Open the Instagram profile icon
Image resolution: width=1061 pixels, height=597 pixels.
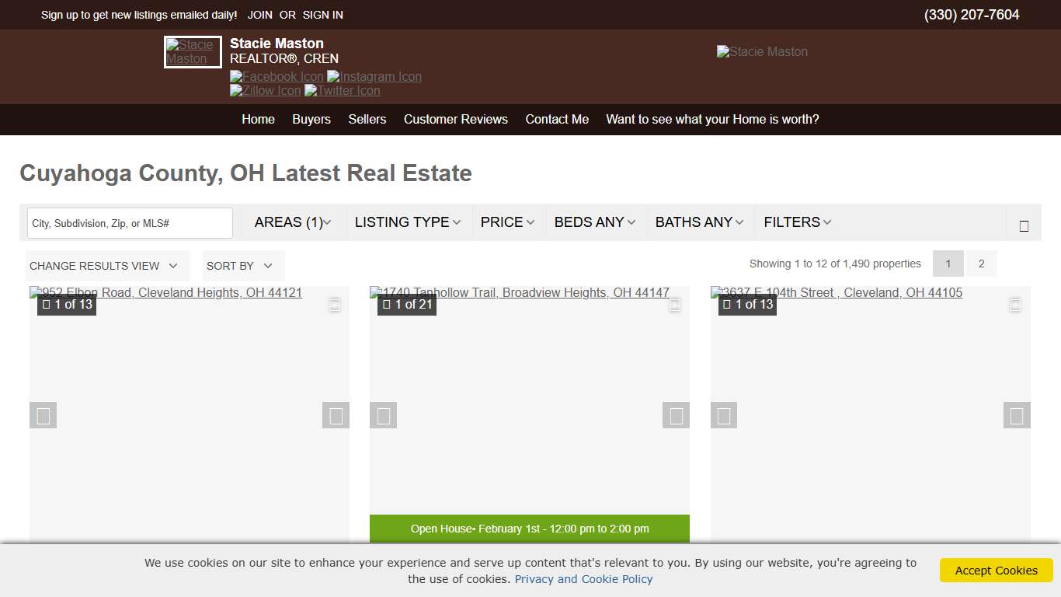click(374, 76)
